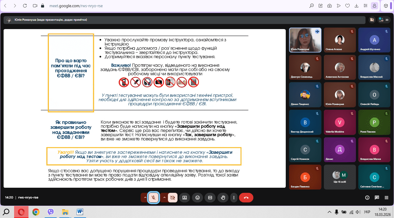Start screen sharing with Present now icon
The width and height of the screenshot is (394, 218).
tap(185, 198)
